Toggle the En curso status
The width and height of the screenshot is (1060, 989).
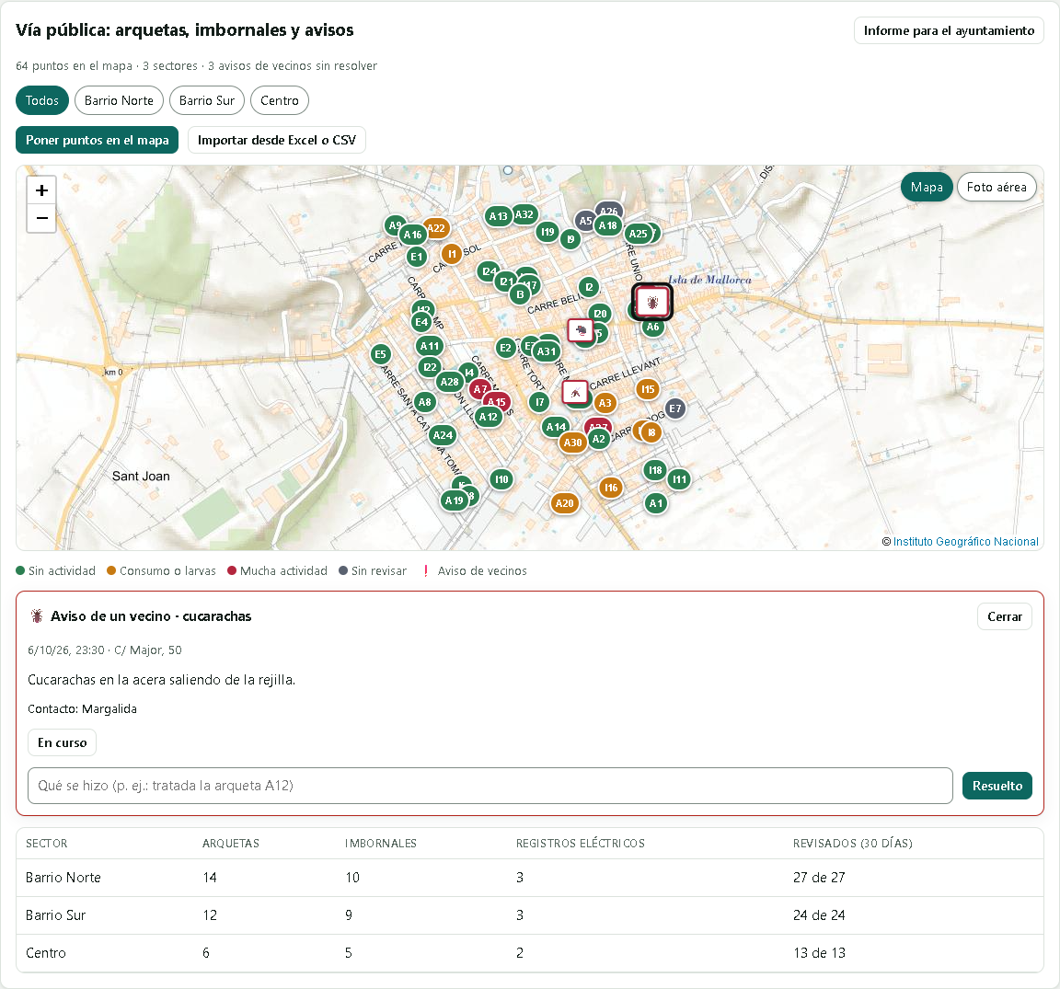63,742
